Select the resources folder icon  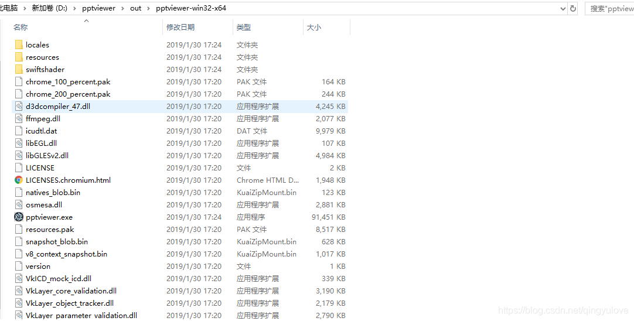click(19, 57)
